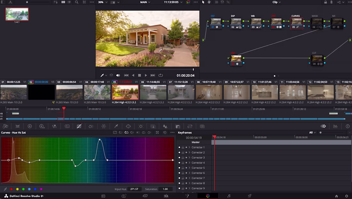Viewport: 352px width, 199px height.
Task: Stop playback in the viewer
Action: [140, 76]
